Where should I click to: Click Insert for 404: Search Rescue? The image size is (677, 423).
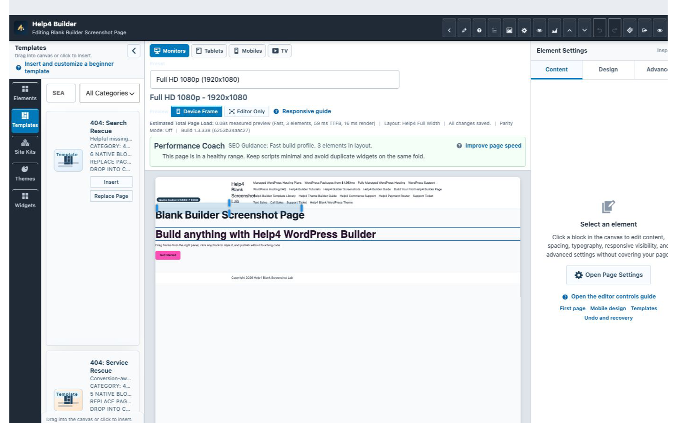coord(111,182)
